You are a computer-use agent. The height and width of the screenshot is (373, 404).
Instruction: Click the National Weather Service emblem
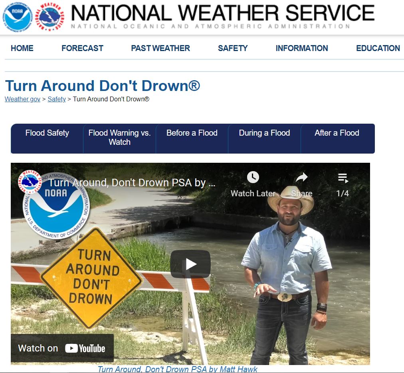[x=49, y=18]
